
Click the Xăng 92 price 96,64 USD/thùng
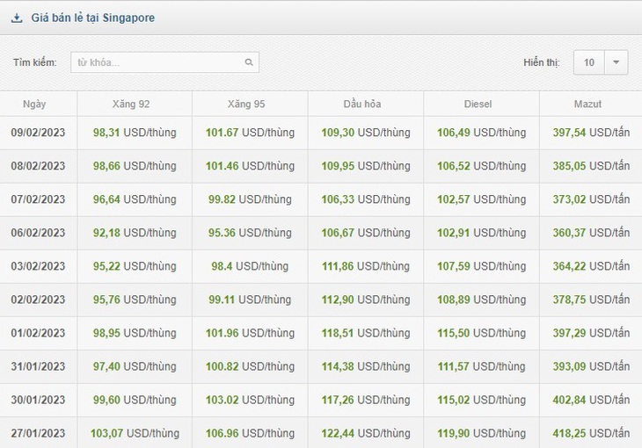coord(135,199)
